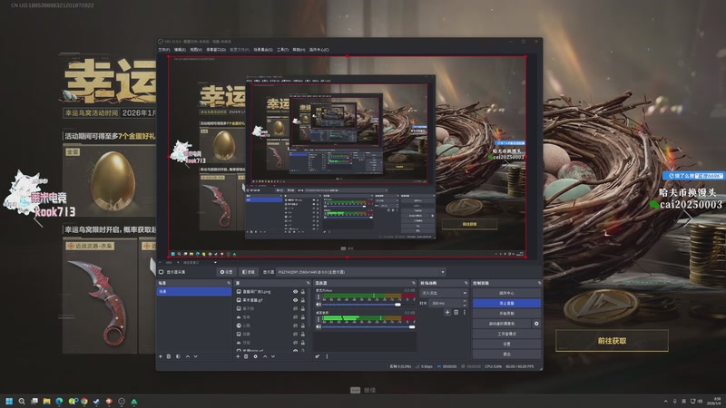Screen dimensions: 726x408
Task: Add a transition with the plus icon
Action: tap(447, 313)
